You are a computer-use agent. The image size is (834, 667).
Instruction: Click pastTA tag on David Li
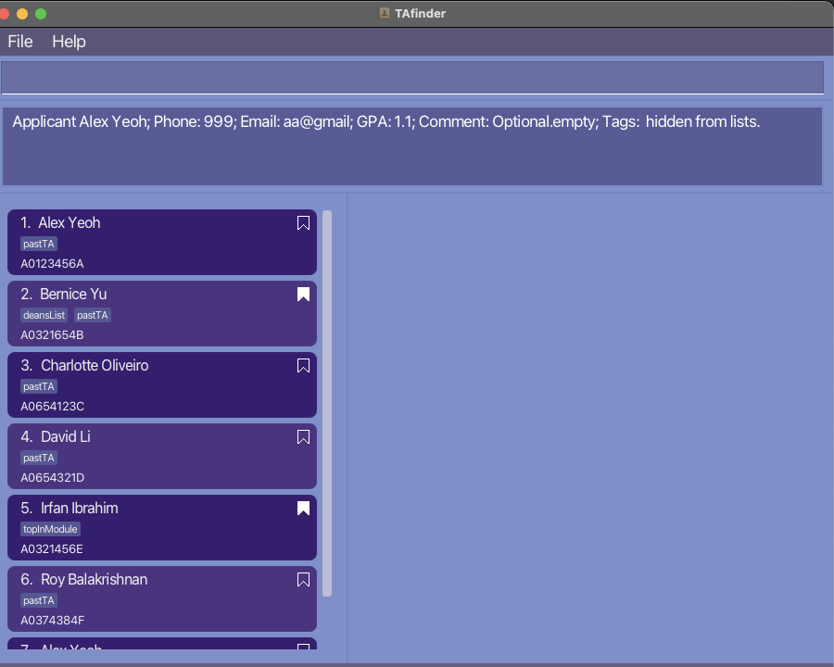pyautogui.click(x=39, y=458)
